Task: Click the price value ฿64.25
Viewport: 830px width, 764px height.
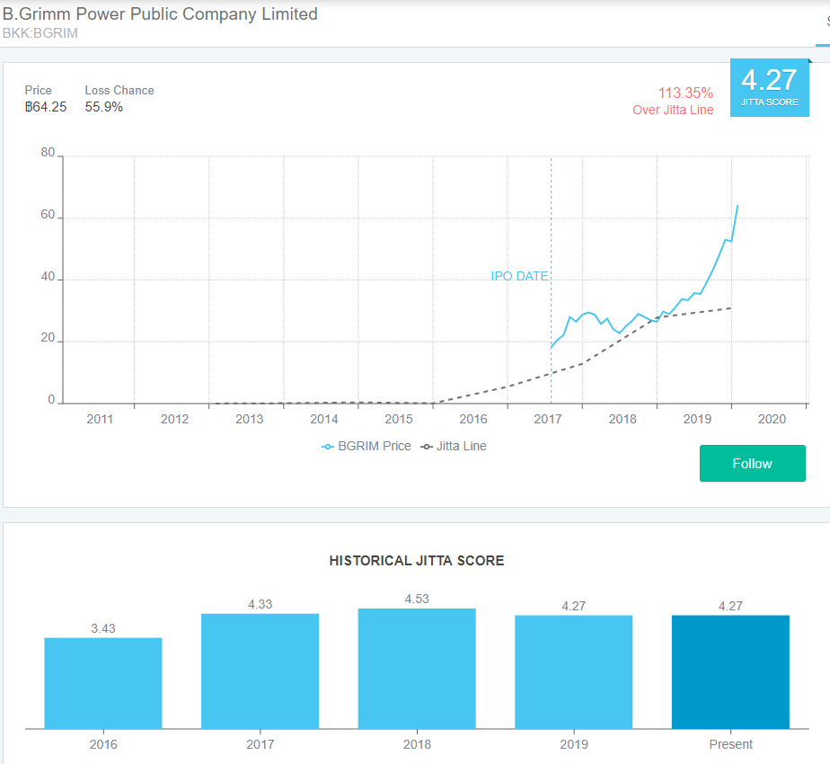Action: 46,107
